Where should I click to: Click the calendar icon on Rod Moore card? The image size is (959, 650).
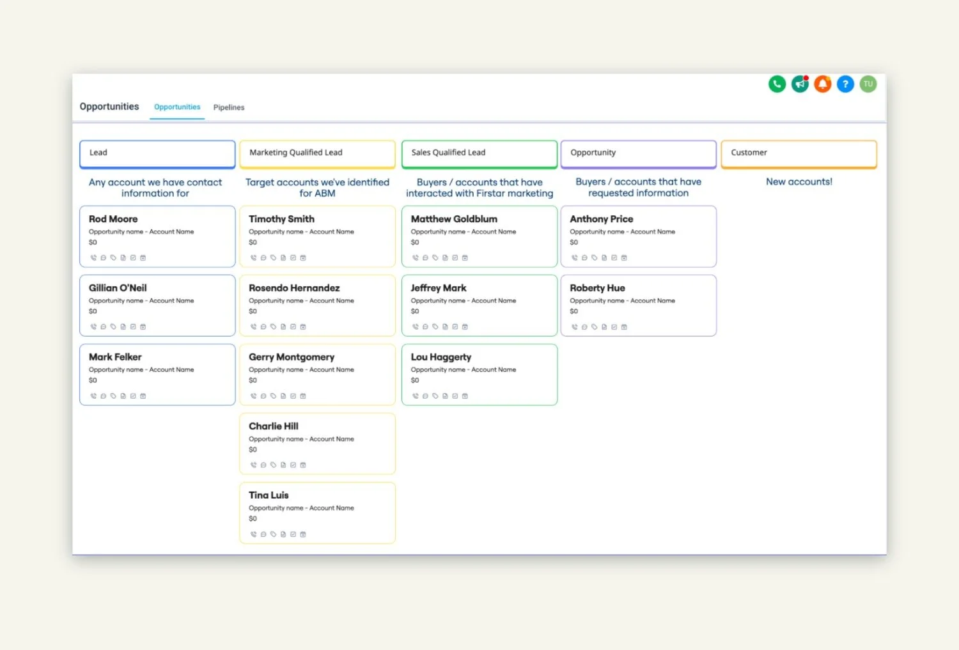pos(143,258)
